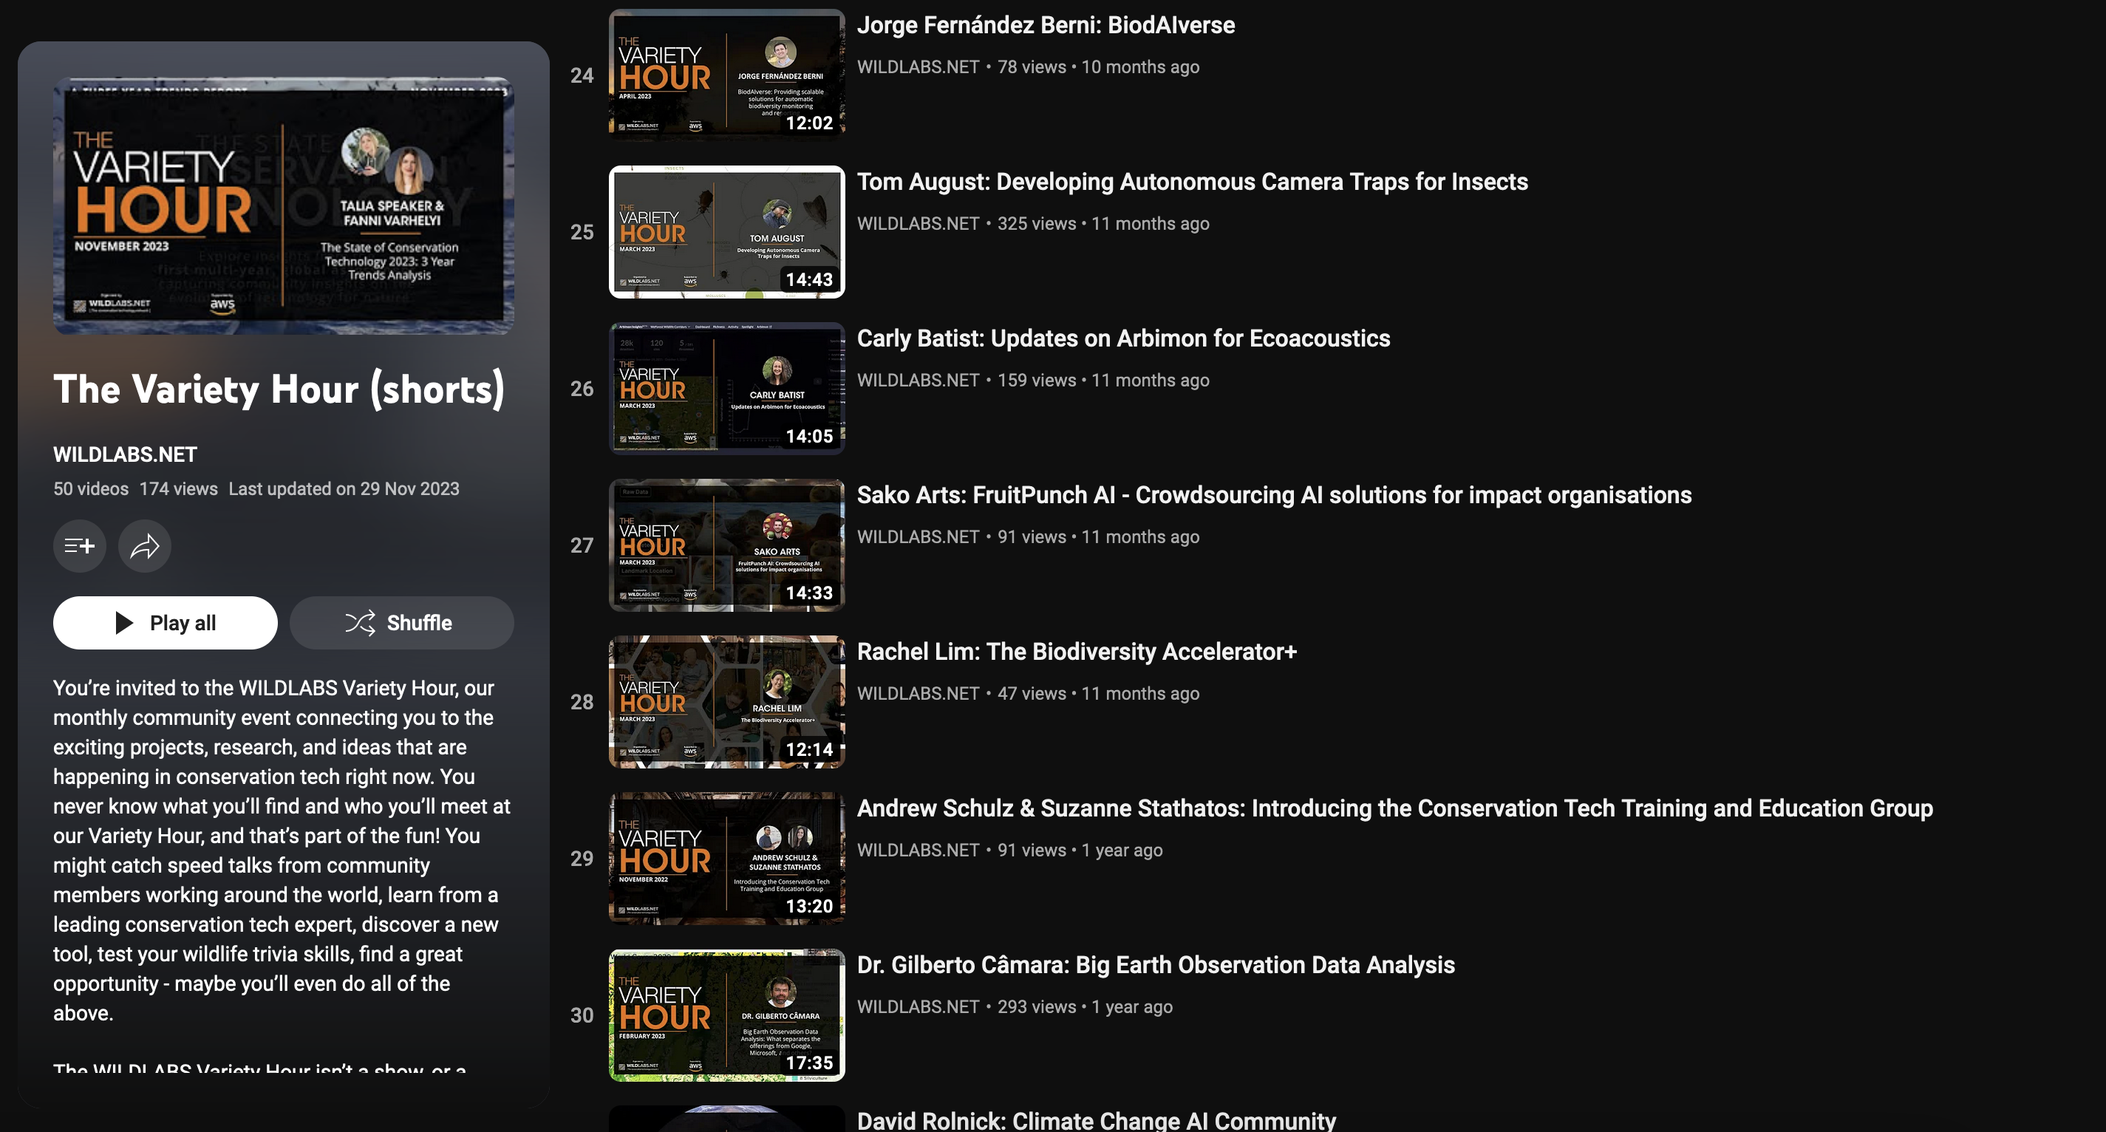Click the 14:43 duration badge
This screenshot has width=2106, height=1132.
[x=808, y=279]
